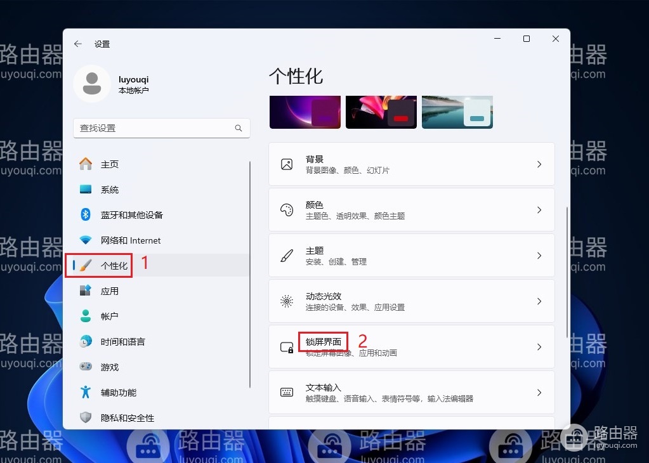Viewport: 649px width, 463px height.
Task: Click the 本地帐户 label
Action: [x=133, y=90]
